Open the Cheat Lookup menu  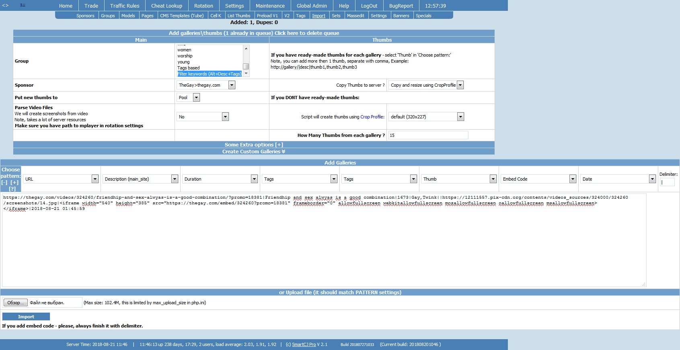point(166,6)
